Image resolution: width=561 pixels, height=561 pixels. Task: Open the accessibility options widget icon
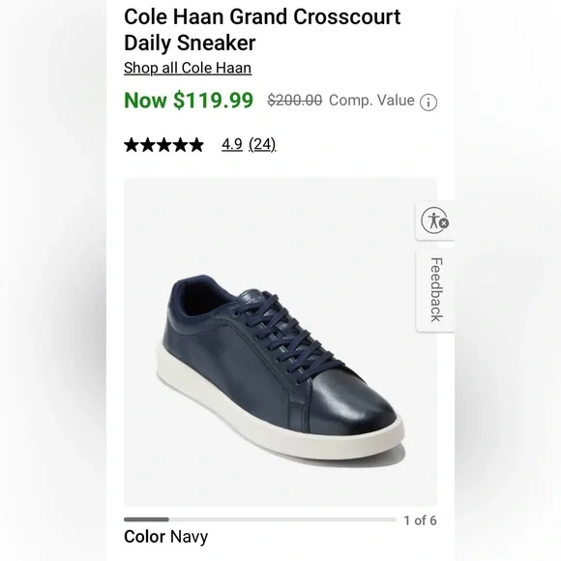click(433, 220)
